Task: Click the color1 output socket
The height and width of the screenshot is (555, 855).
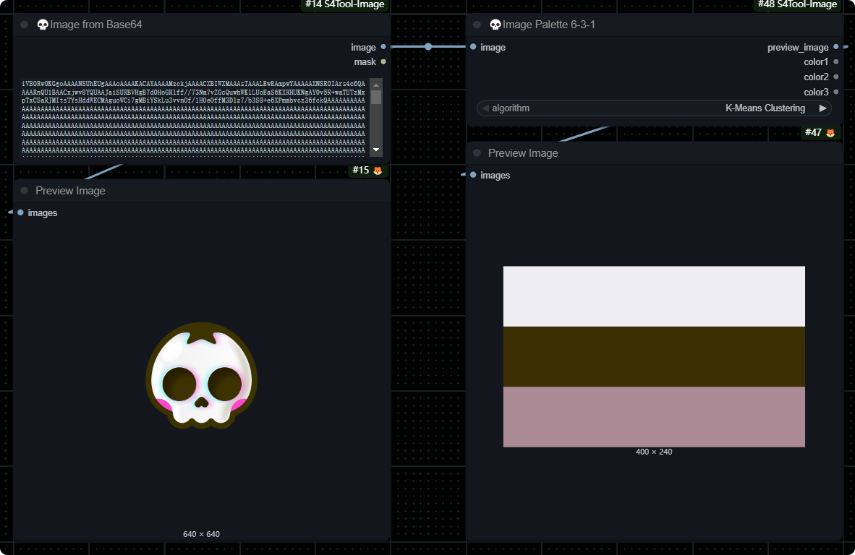Action: click(836, 62)
